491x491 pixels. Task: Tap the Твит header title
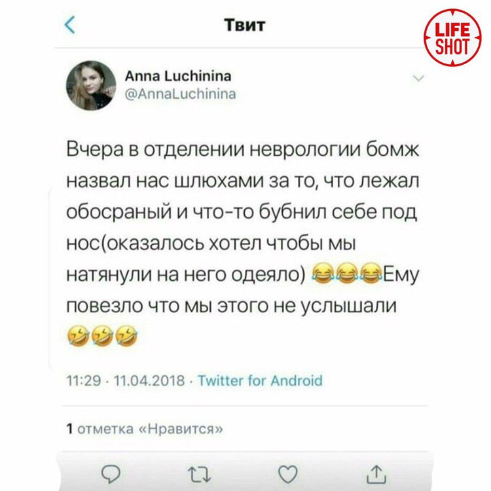(245, 25)
